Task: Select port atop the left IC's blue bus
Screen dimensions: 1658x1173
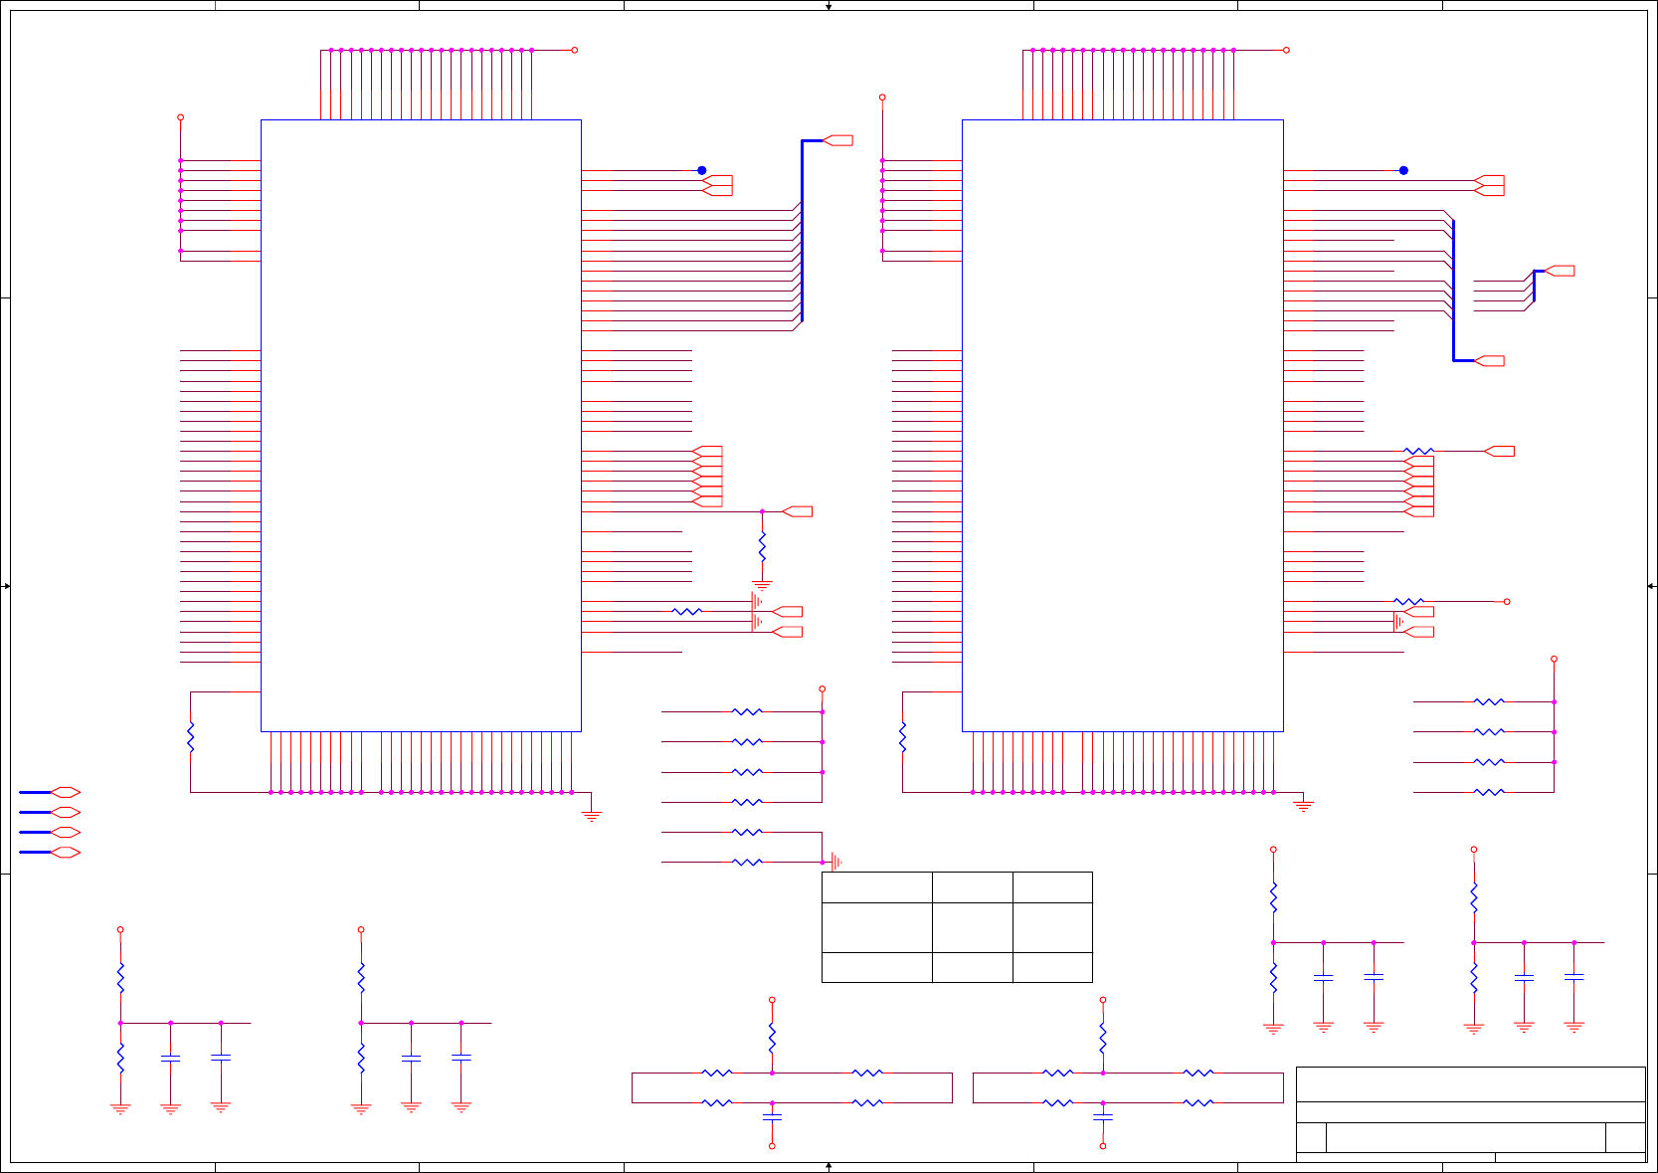Action: point(837,140)
